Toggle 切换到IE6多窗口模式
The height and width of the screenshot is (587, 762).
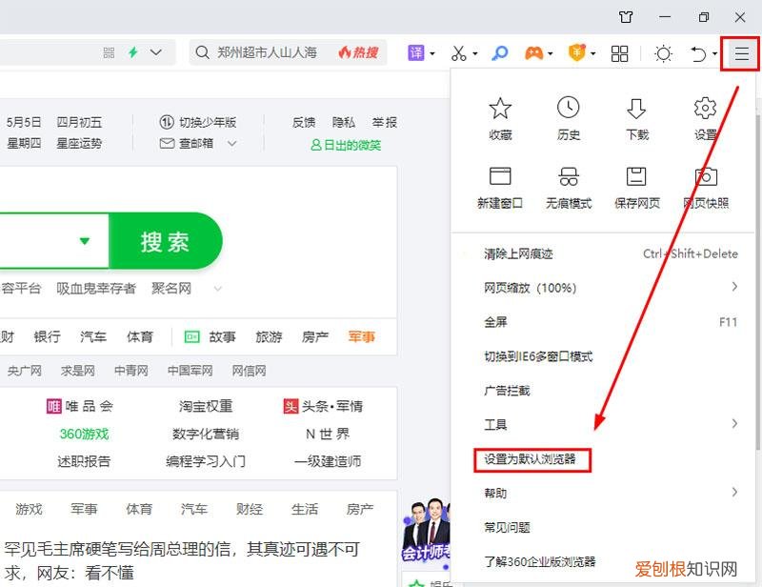pos(538,354)
